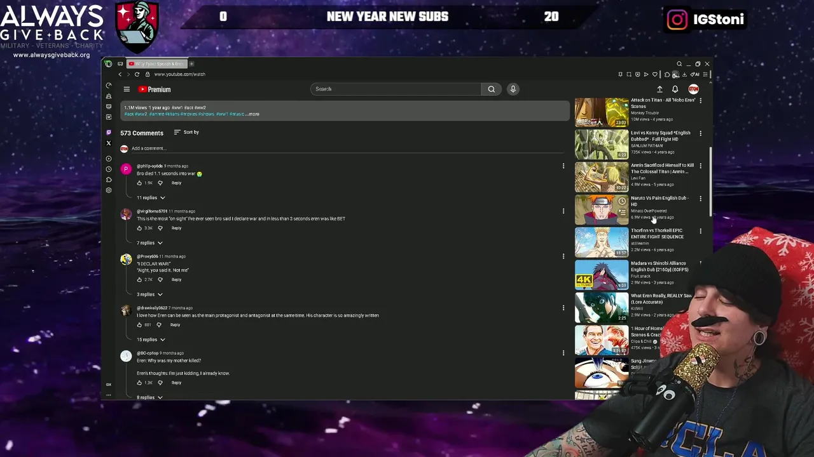Screen dimensions: 814x457
Task: Go back to previous page
Action: click(x=120, y=74)
